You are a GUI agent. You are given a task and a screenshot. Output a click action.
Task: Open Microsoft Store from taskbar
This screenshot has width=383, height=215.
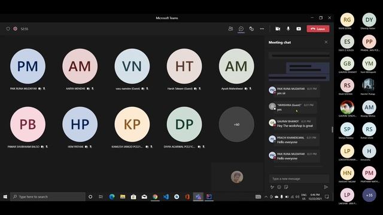(x=133, y=196)
